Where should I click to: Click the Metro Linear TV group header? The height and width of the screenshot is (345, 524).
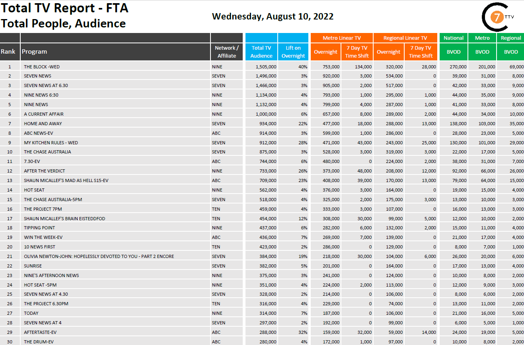tap(341, 38)
